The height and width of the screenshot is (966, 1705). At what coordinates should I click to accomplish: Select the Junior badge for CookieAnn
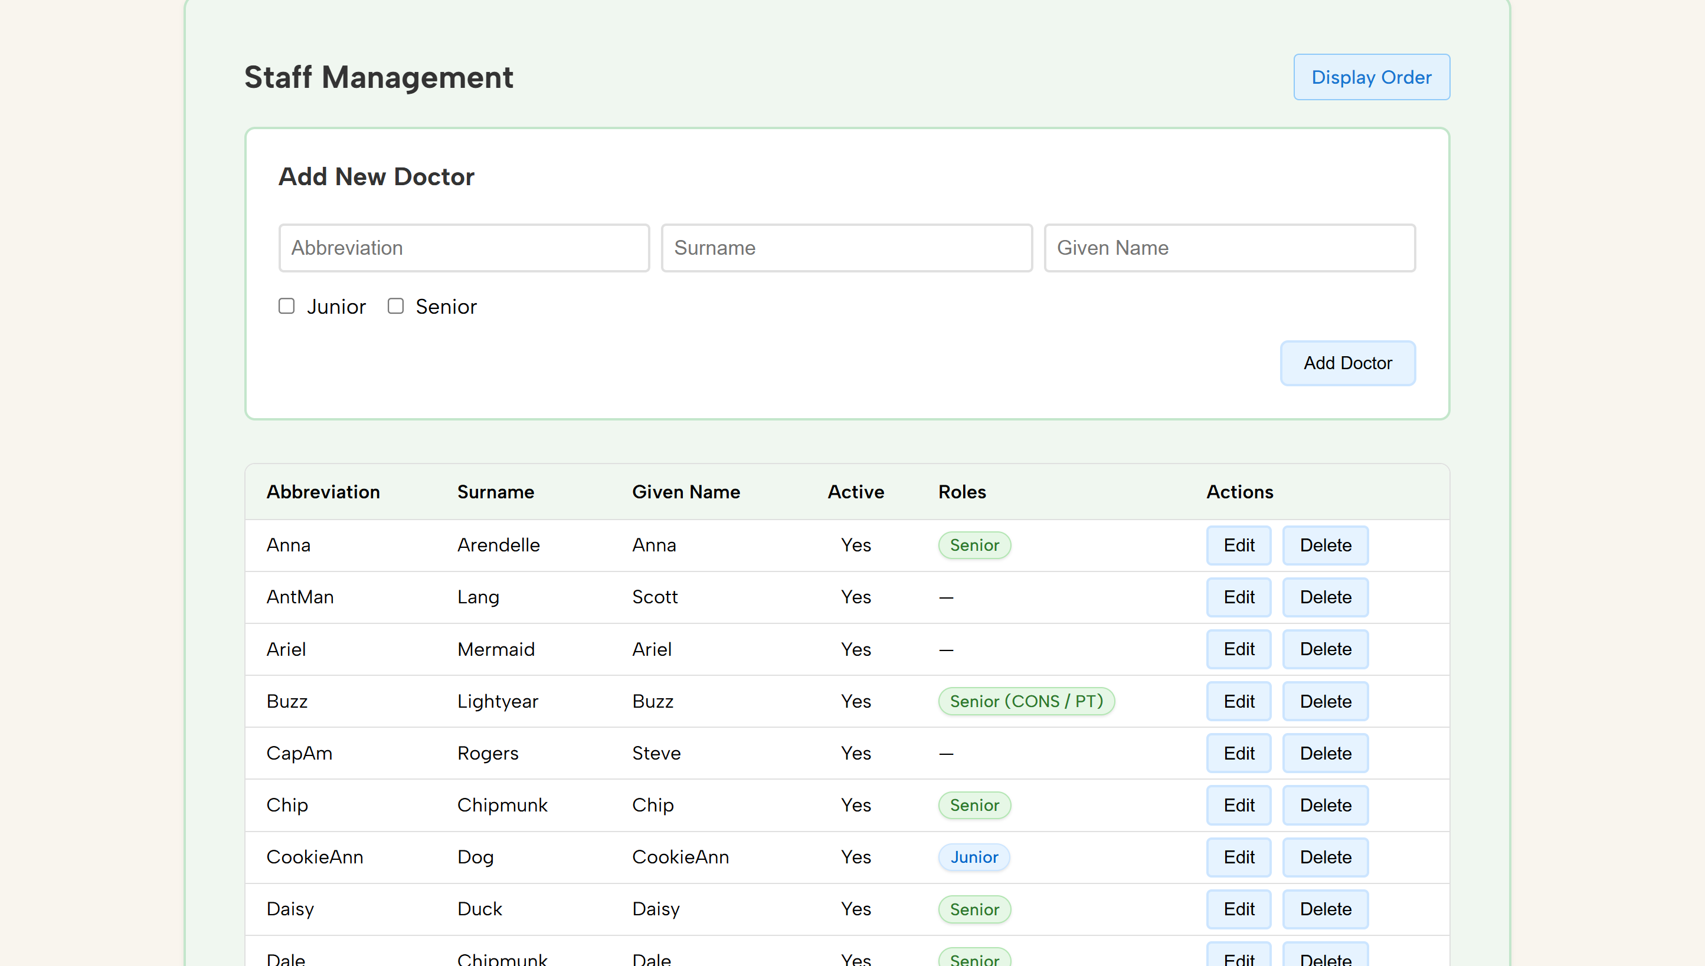pos(974,856)
